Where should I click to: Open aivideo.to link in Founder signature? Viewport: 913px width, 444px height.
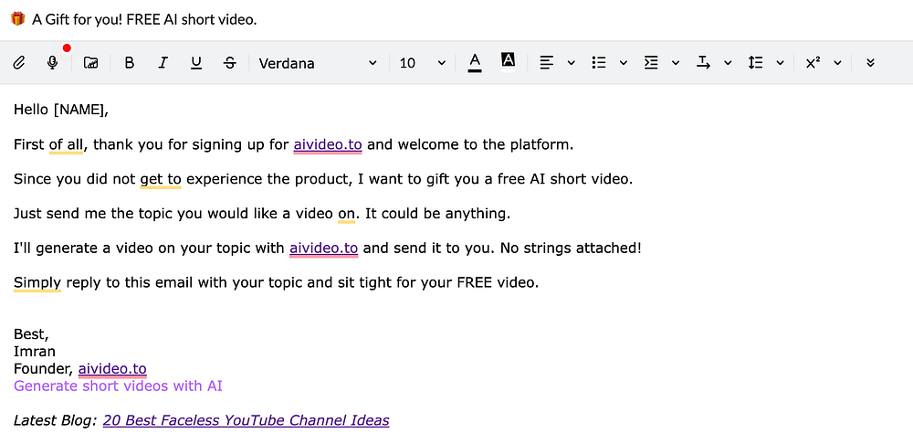(112, 368)
